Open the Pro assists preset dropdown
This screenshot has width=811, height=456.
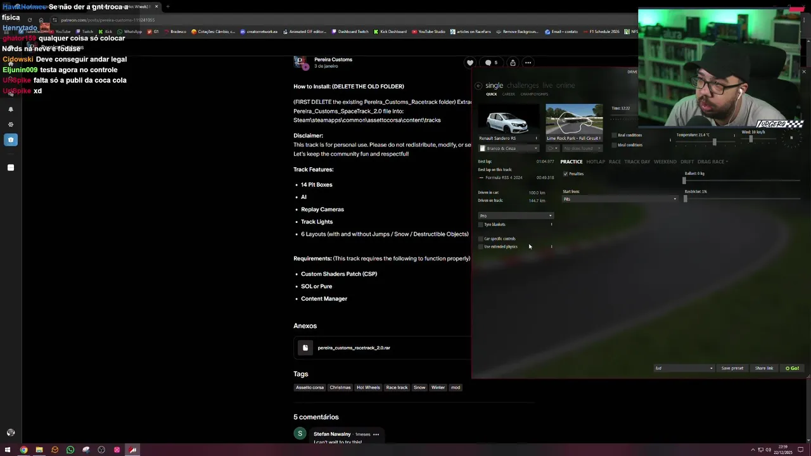515,215
